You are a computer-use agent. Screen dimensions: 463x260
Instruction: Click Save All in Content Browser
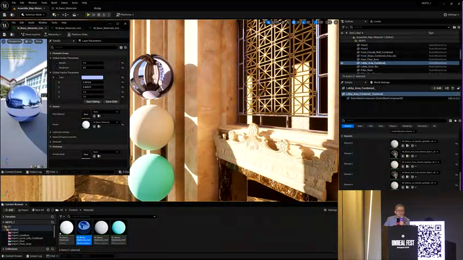(38, 210)
